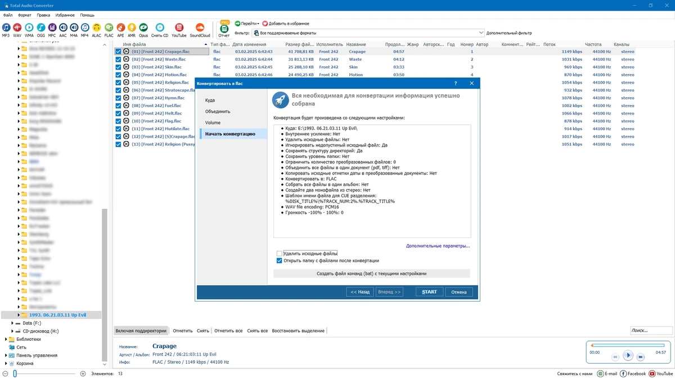Open Facebook icon in status bar

(624, 373)
